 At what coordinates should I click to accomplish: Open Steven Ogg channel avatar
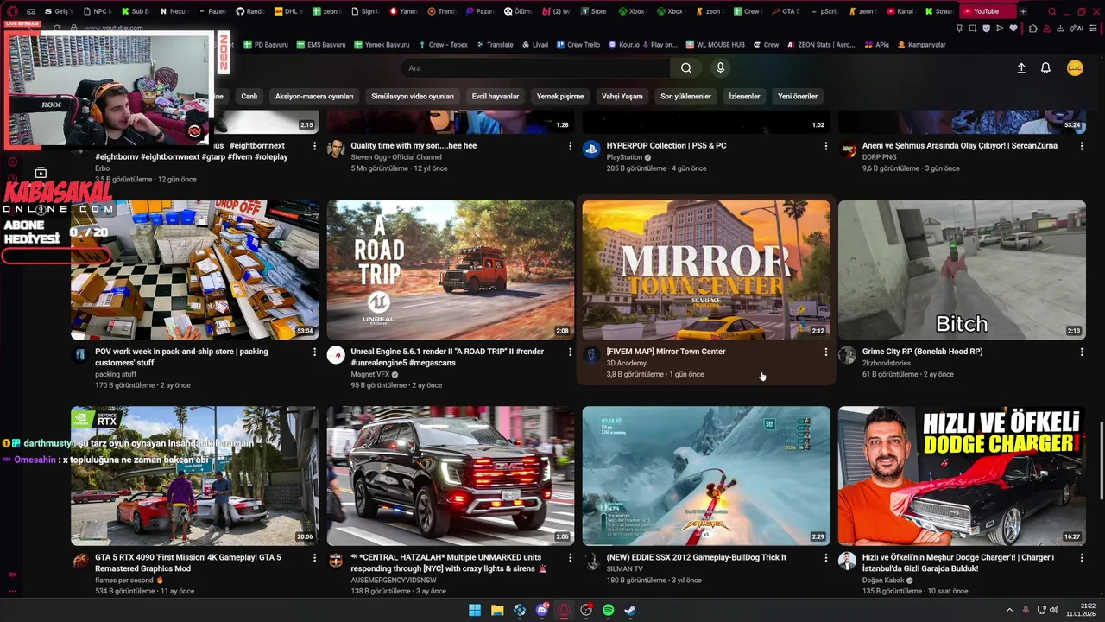336,149
